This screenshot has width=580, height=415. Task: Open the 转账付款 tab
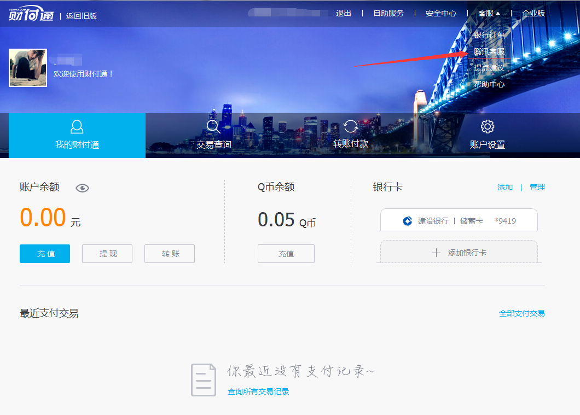[350, 135]
